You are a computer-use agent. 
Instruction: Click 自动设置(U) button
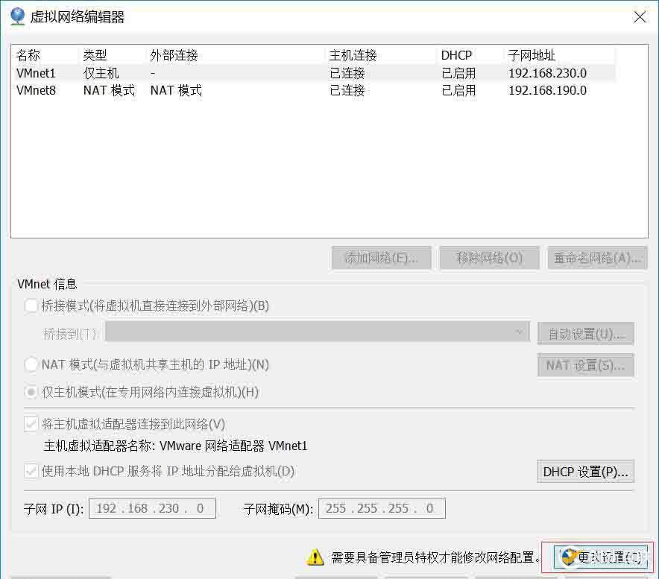[586, 332]
